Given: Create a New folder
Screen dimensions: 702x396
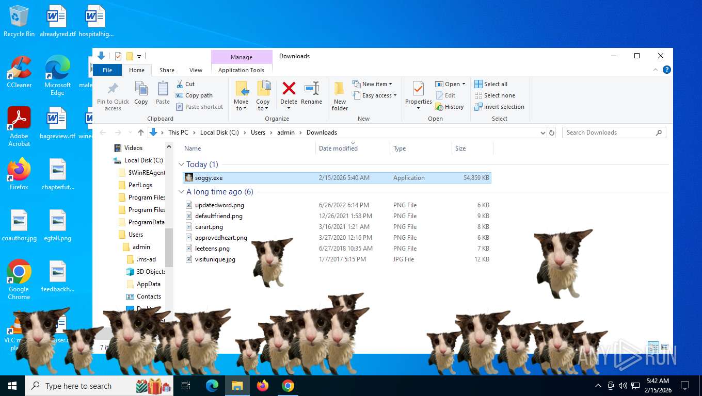Looking at the screenshot, I should tap(340, 96).
